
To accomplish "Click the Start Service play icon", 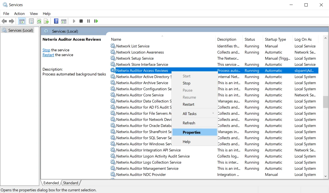I will click(74, 21).
